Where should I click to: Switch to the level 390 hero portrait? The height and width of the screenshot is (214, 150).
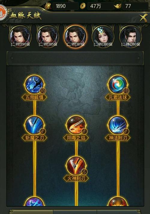[x=20, y=37]
